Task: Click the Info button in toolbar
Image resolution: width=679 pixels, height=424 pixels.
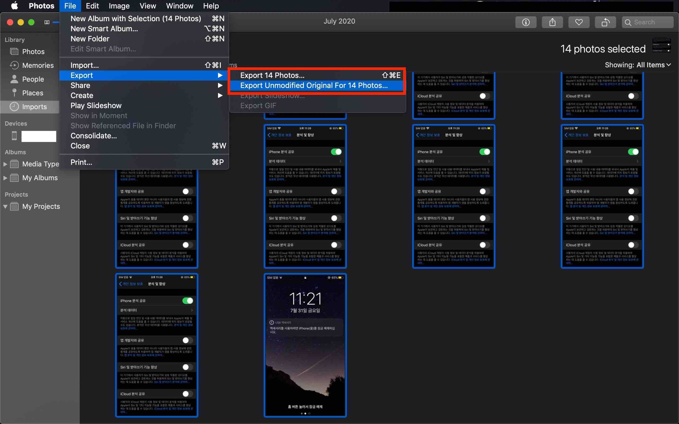Action: (x=525, y=22)
